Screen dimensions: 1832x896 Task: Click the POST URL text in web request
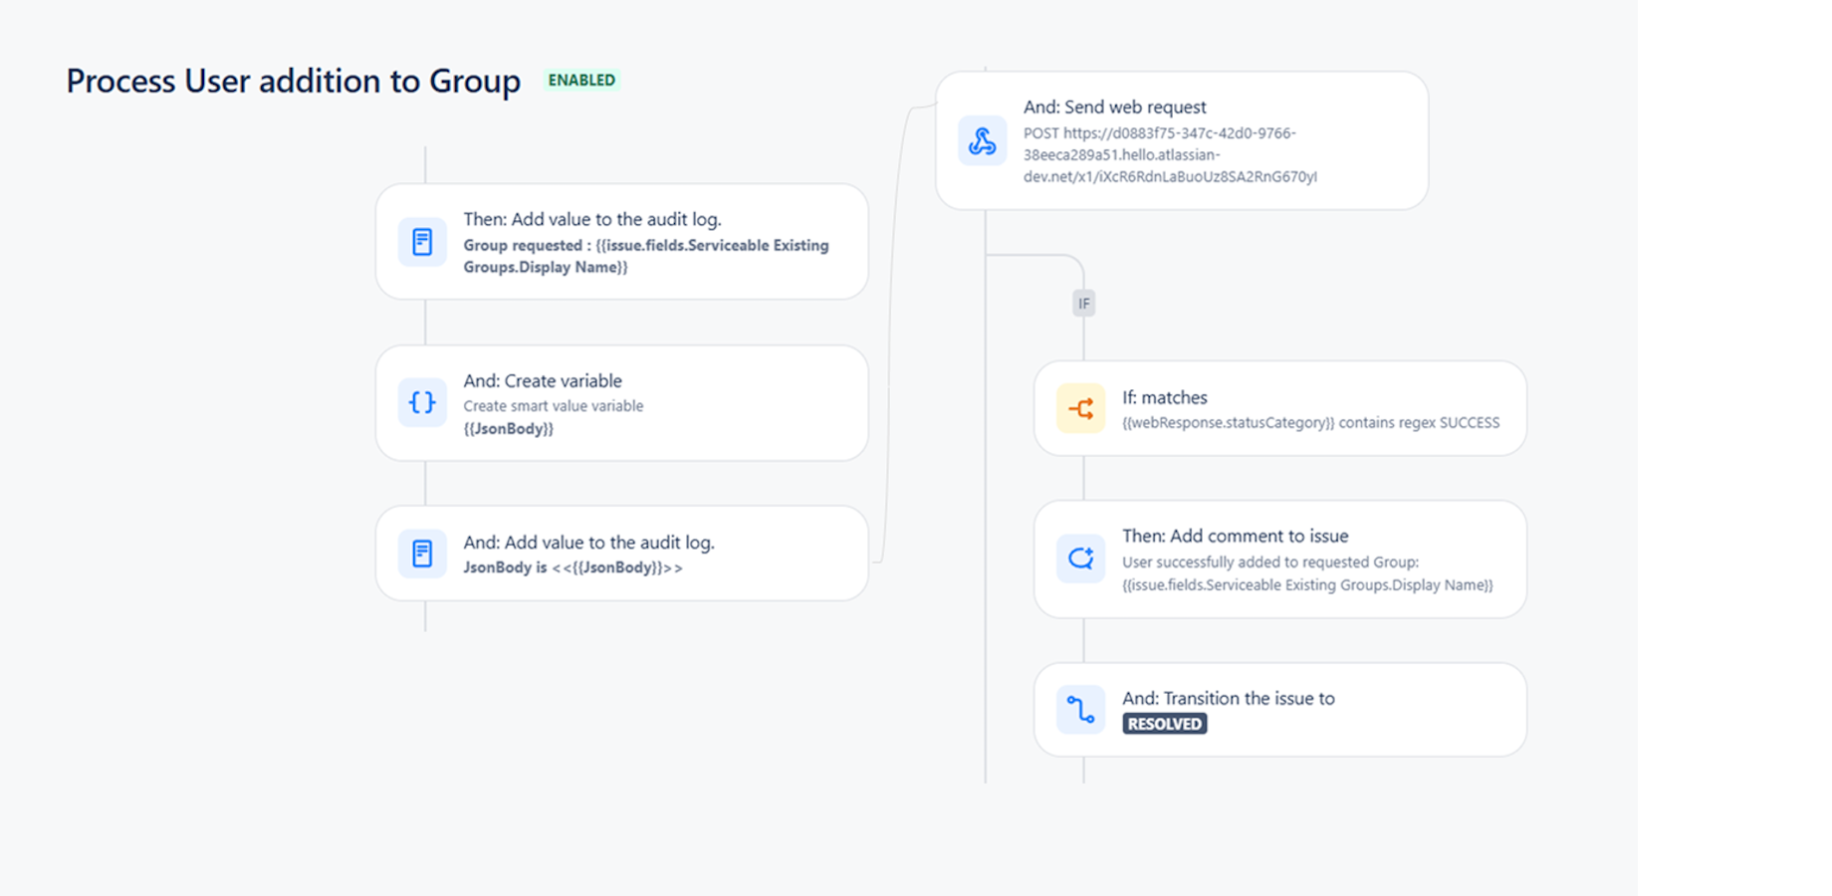tap(1170, 155)
